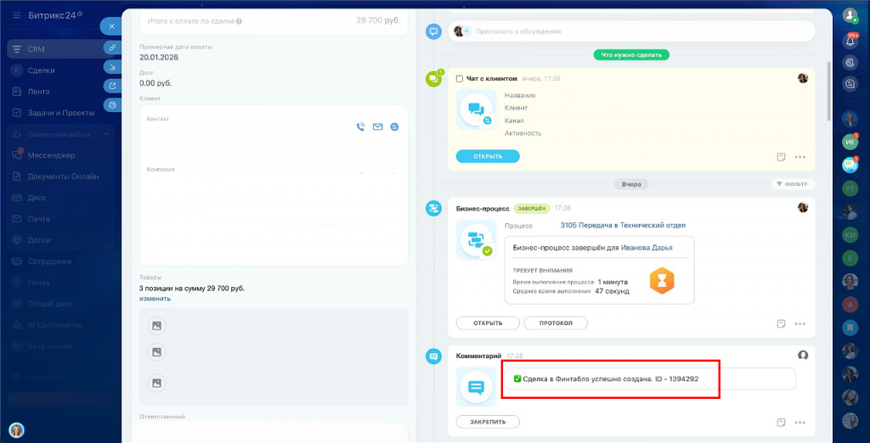Click business process author avatar
Image resolution: width=870 pixels, height=443 pixels.
point(803,207)
